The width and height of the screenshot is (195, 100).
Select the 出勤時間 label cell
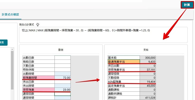pyautogui.click(x=39, y=73)
